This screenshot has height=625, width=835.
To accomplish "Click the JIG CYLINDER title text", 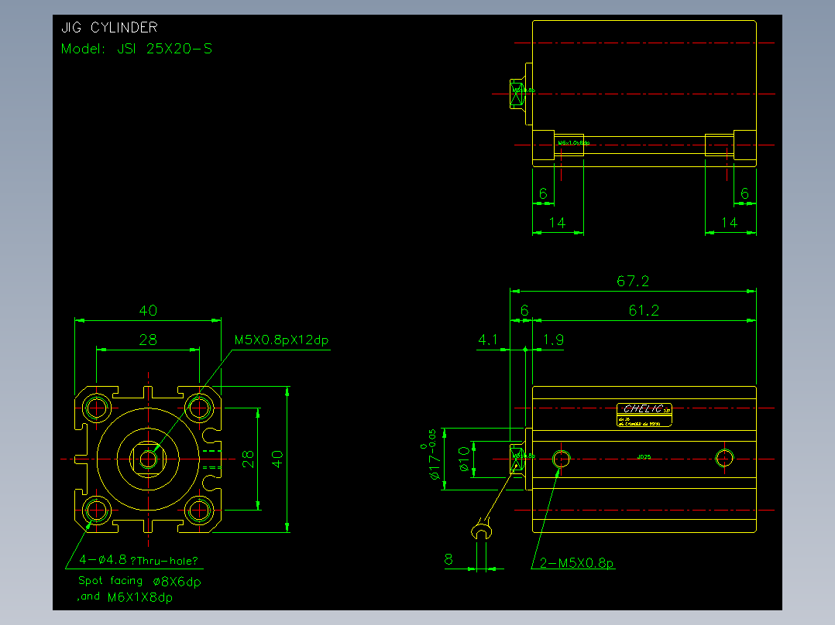I will coord(109,27).
